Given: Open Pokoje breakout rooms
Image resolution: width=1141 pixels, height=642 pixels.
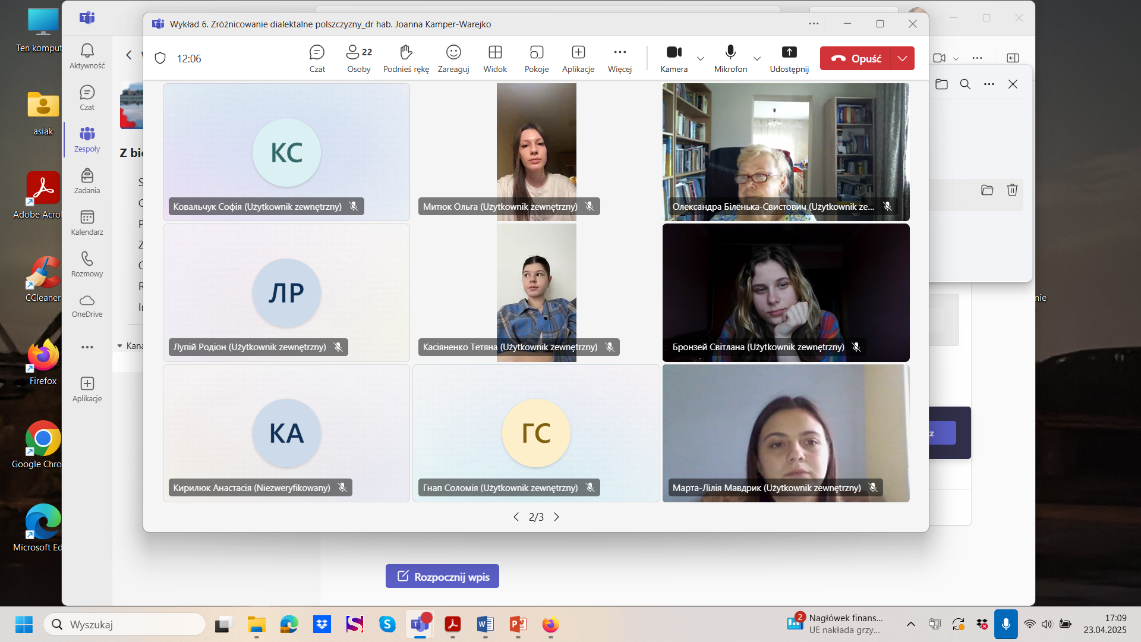Looking at the screenshot, I should [536, 58].
